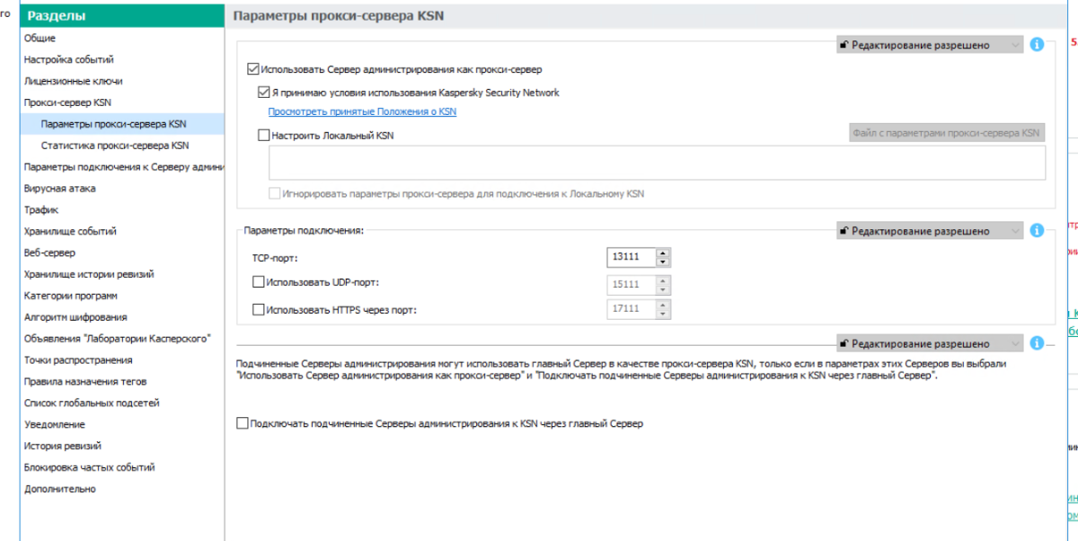Open 'Алгоритм шифрования' section
Image resolution: width=1078 pixels, height=541 pixels.
pyautogui.click(x=75, y=317)
